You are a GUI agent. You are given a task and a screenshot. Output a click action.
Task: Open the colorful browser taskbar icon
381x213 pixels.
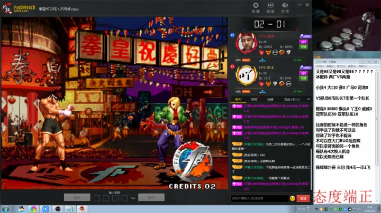point(33,209)
